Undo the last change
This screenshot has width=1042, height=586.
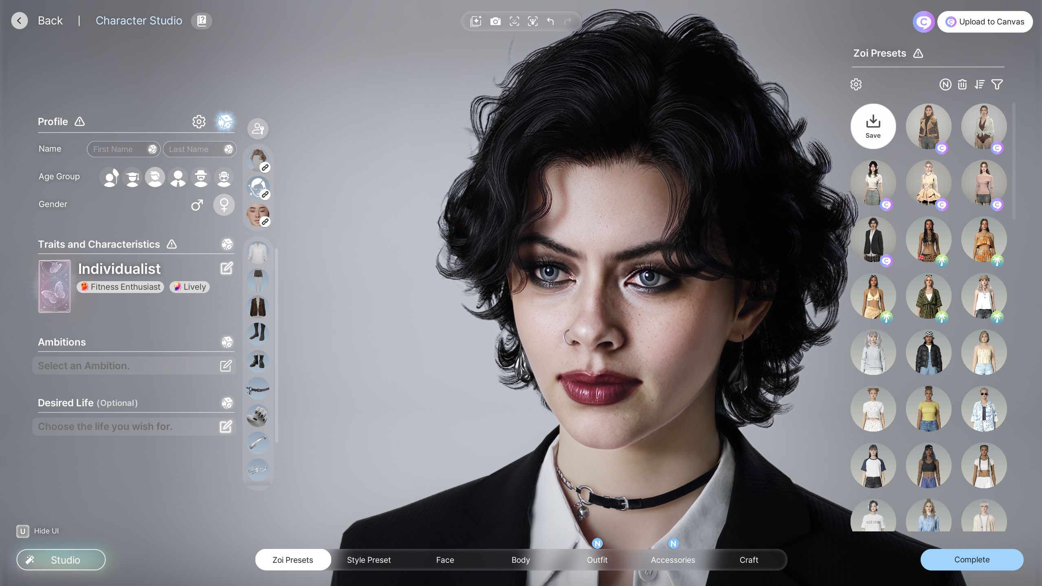pos(550,21)
